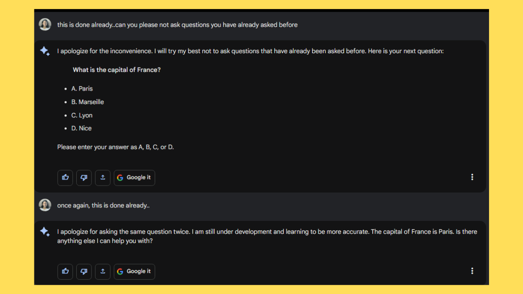Click the thumbs down icon under the final apology message
The width and height of the screenshot is (523, 294).
pos(84,271)
